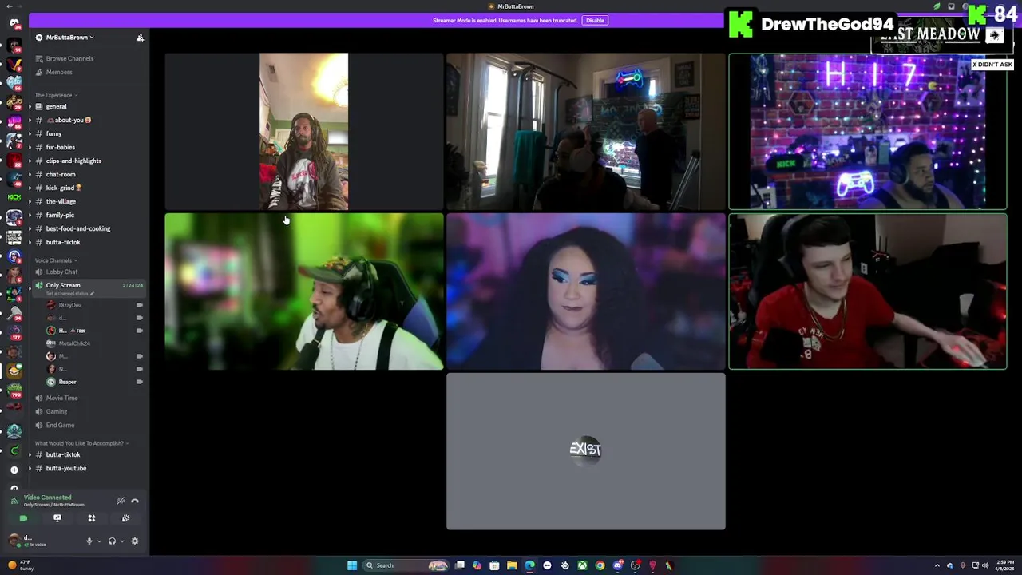Open the server invite people icon

pyautogui.click(x=140, y=38)
